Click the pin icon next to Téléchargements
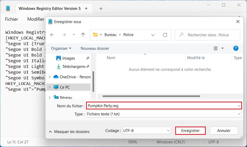The image size is (247, 147). click(x=88, y=66)
